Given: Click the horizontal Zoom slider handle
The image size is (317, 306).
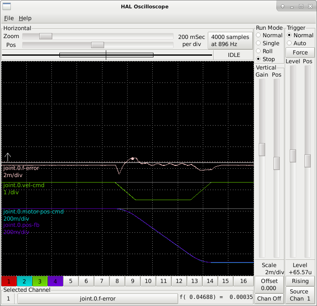Looking at the screenshot, I should click(46, 36).
